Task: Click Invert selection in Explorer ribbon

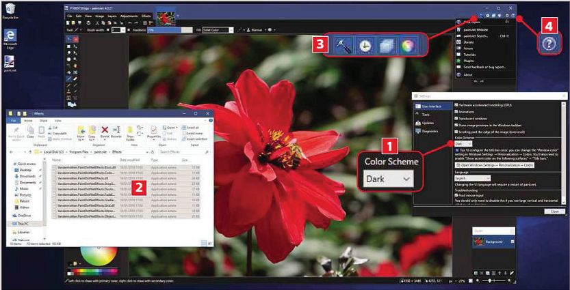Action: point(194,139)
